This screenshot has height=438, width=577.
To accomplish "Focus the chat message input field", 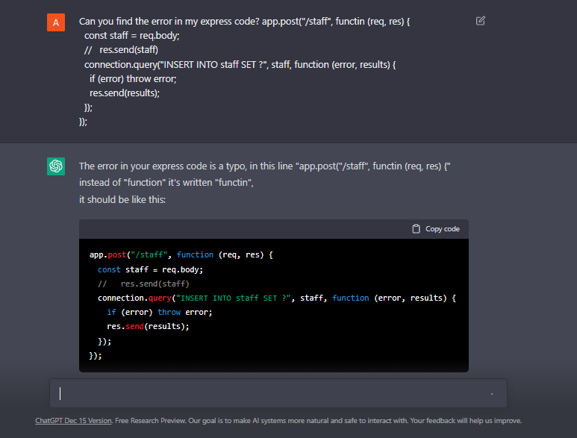I will [x=276, y=393].
